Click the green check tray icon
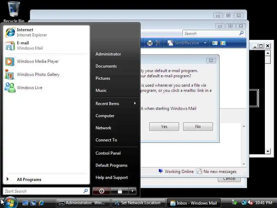Screen dimensions: 277x208 coord(234,202)
